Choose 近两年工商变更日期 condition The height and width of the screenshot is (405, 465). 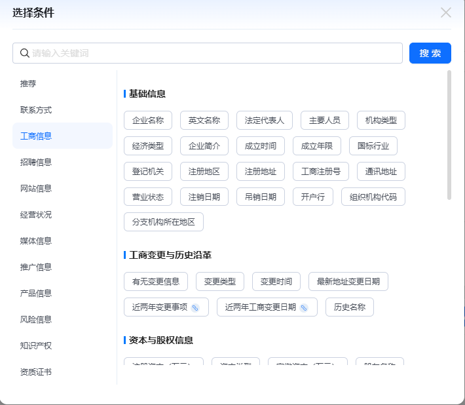(267, 307)
